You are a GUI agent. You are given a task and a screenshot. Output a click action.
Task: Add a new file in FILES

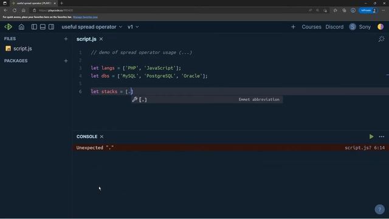click(66, 39)
